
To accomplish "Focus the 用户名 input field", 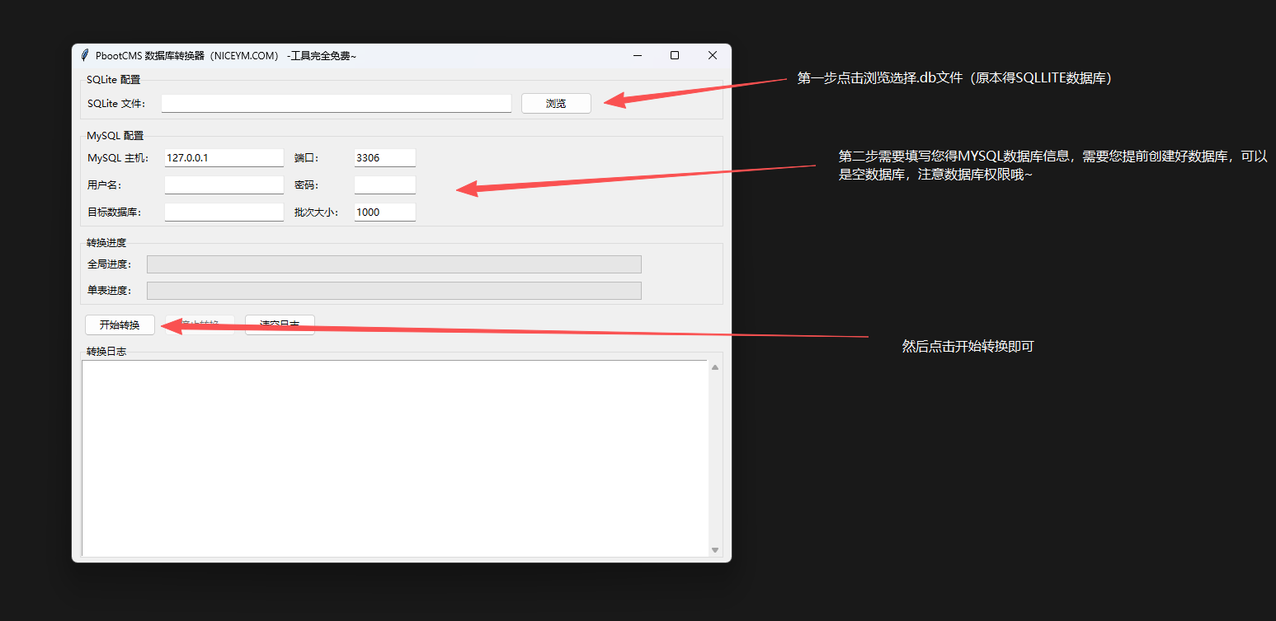I will 224,184.
